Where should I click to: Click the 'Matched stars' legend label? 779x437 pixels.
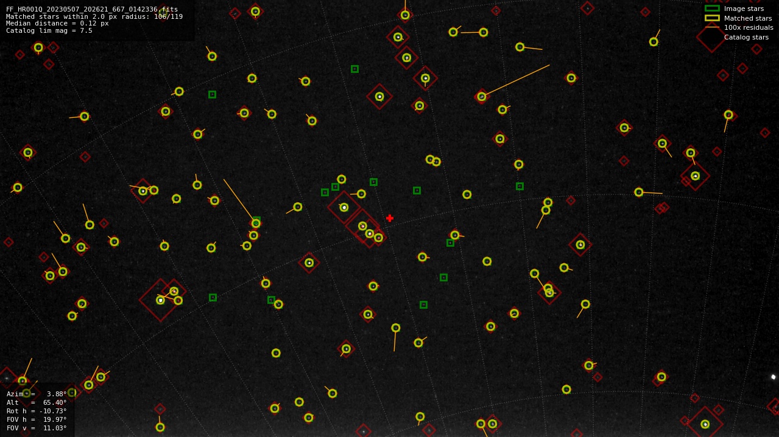748,18
